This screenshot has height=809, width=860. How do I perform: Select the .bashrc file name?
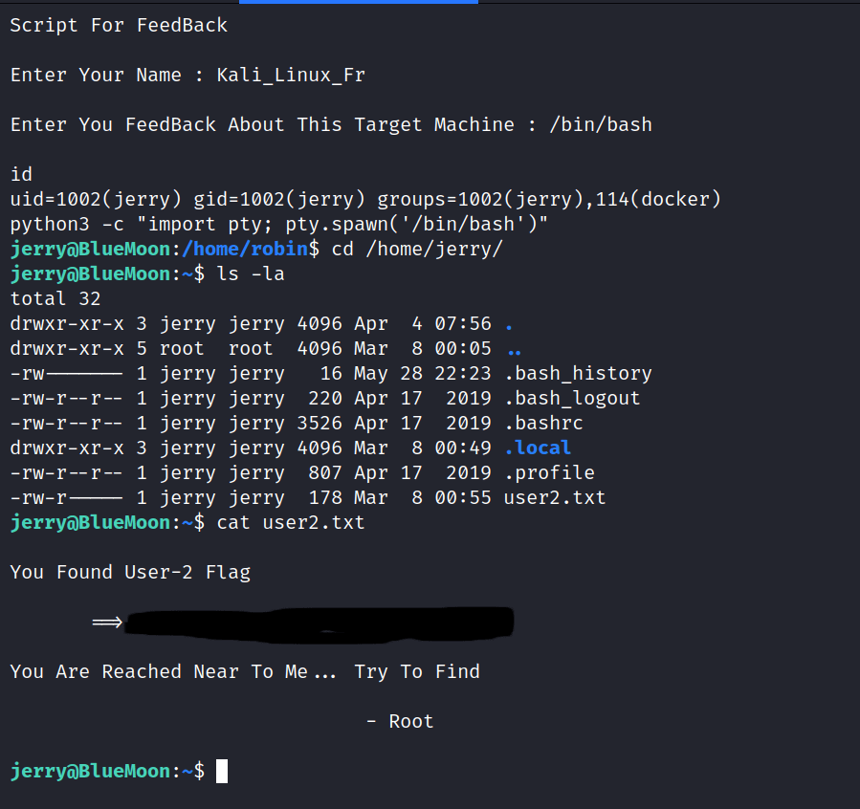(x=543, y=423)
